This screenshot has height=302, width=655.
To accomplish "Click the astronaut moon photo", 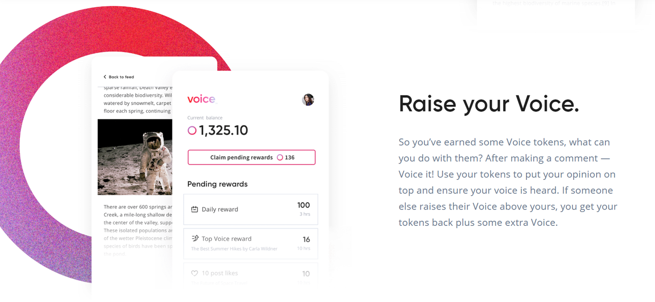I will click(135, 157).
